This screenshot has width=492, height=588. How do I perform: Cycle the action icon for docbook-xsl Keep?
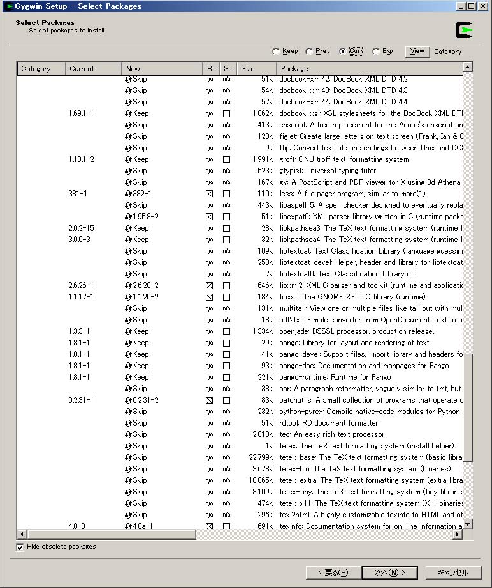tap(128, 113)
